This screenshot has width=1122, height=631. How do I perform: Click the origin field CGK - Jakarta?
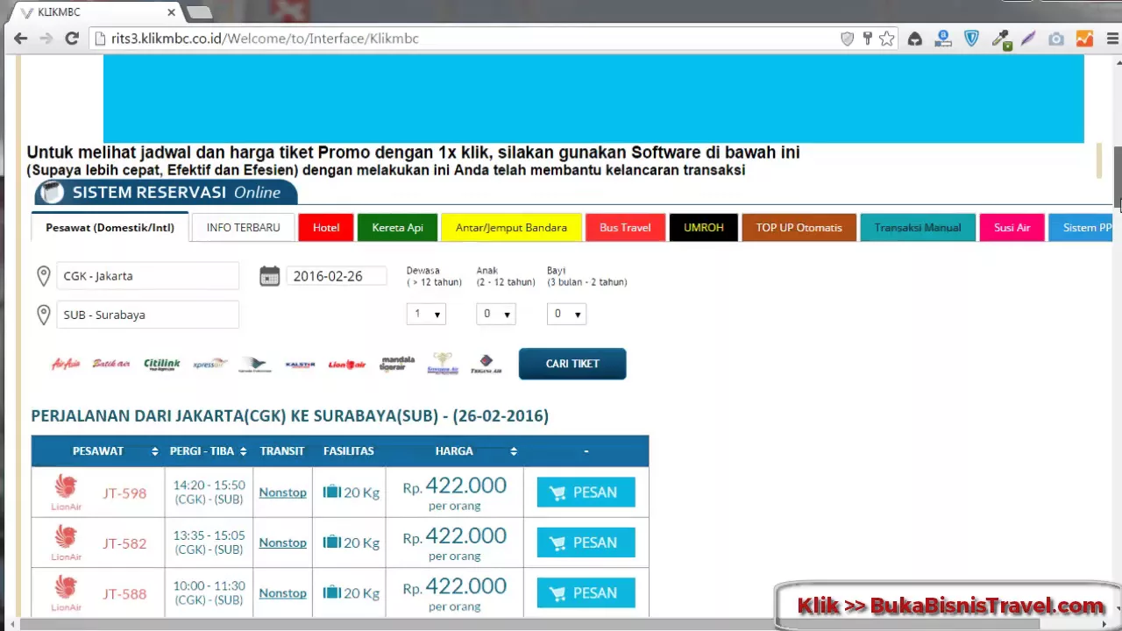click(x=147, y=276)
